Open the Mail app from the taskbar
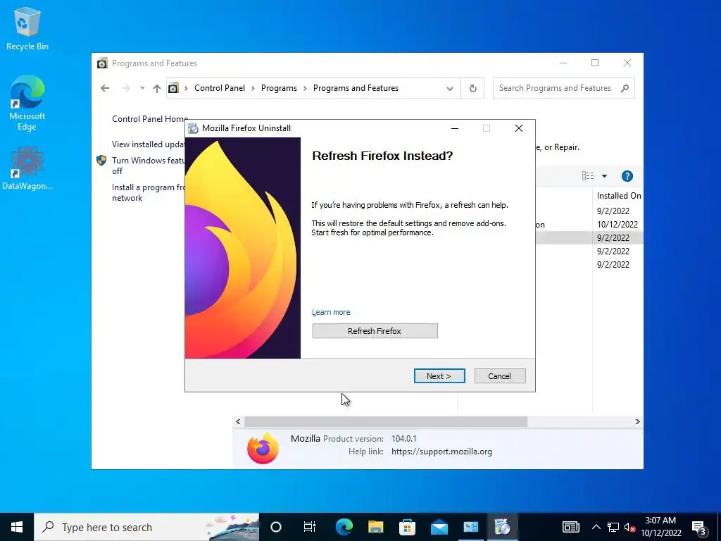Screen dimensions: 721x541 (x=439, y=527)
